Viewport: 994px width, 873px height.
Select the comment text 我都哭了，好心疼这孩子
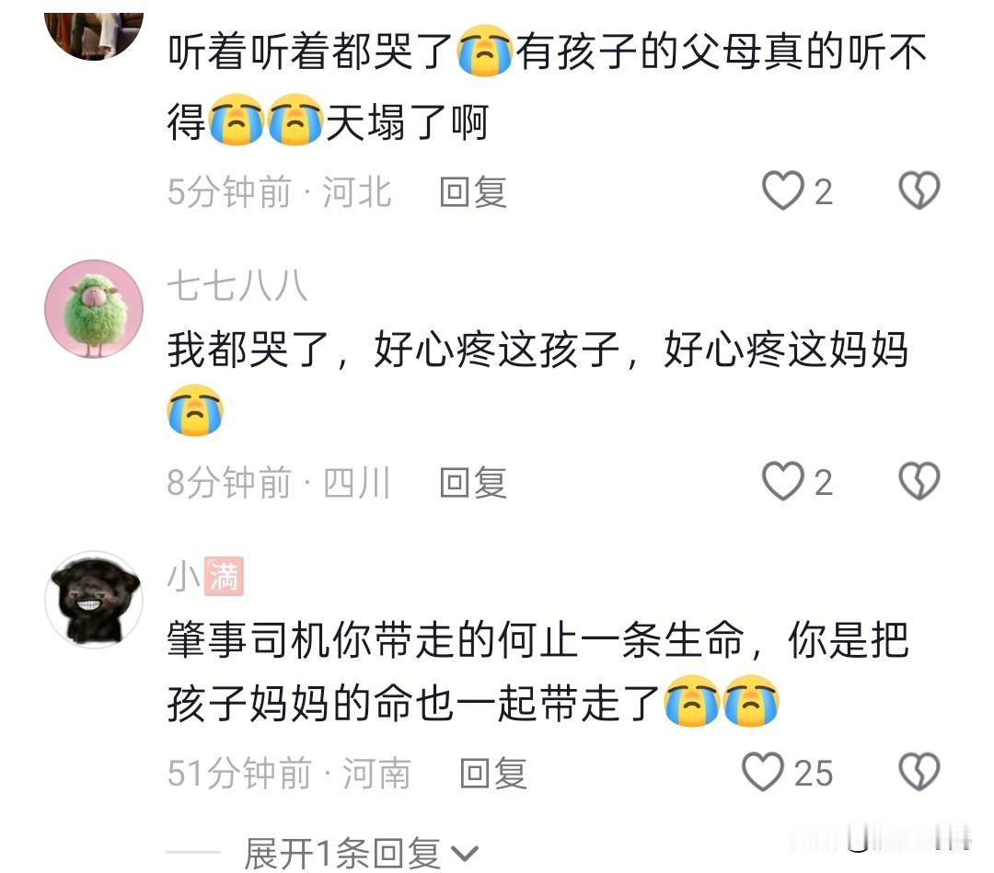[x=393, y=350]
